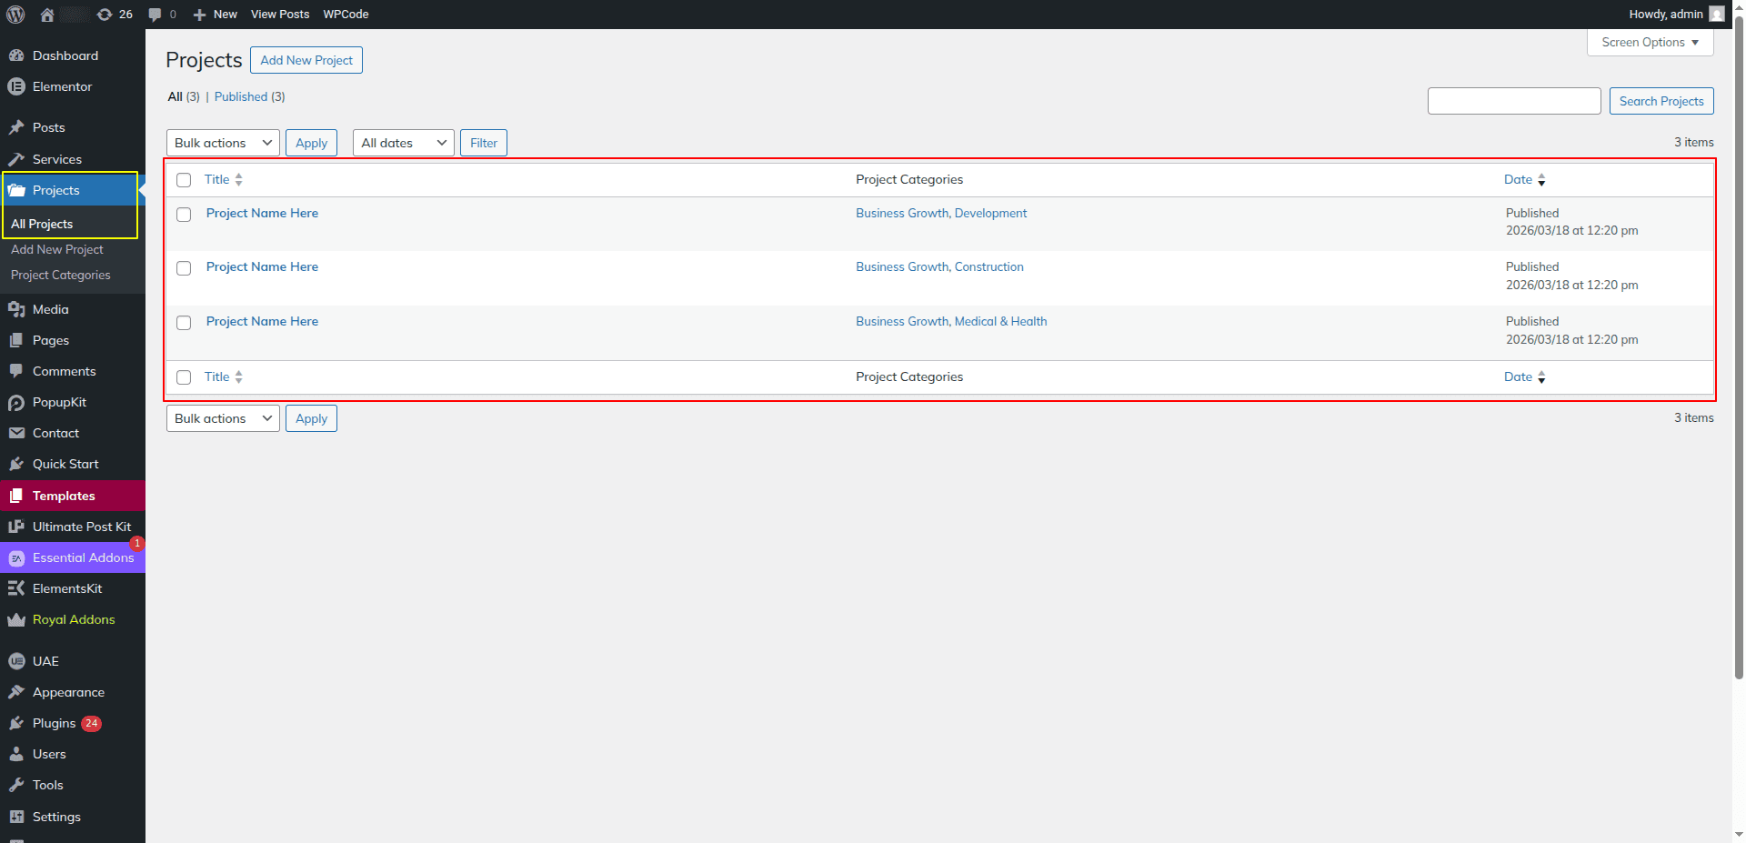Click the Comments sidebar icon
The height and width of the screenshot is (843, 1746).
tap(16, 371)
